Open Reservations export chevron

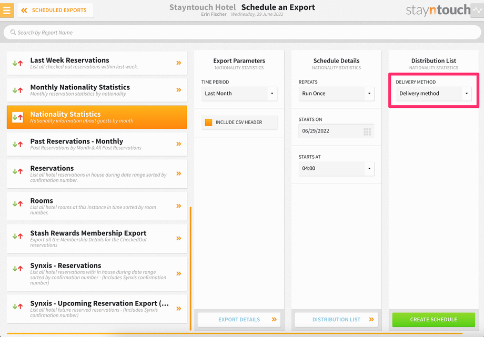coord(179,173)
